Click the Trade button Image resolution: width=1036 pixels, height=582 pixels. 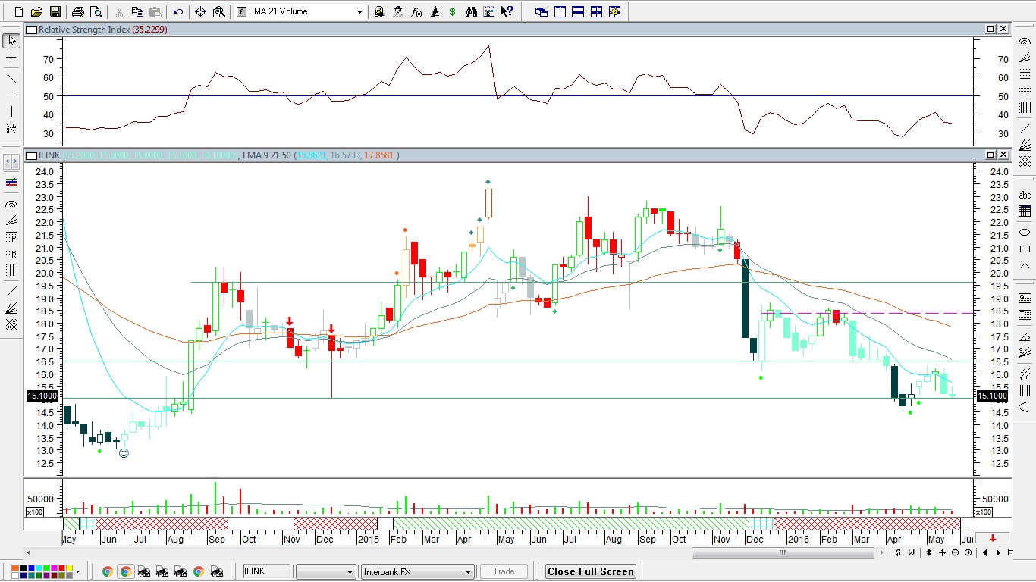pyautogui.click(x=504, y=571)
